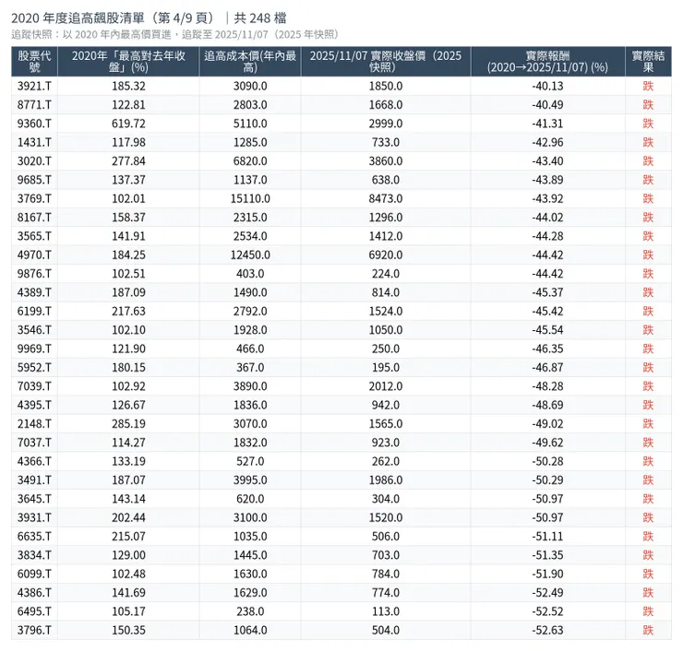
Task: Click stock code 8167.T
Action: pos(34,217)
